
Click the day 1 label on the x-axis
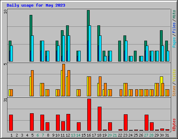point(11,135)
